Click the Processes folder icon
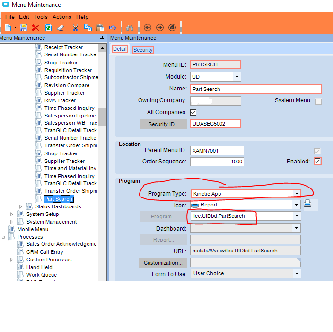The width and height of the screenshot is (333, 332). click(11, 237)
